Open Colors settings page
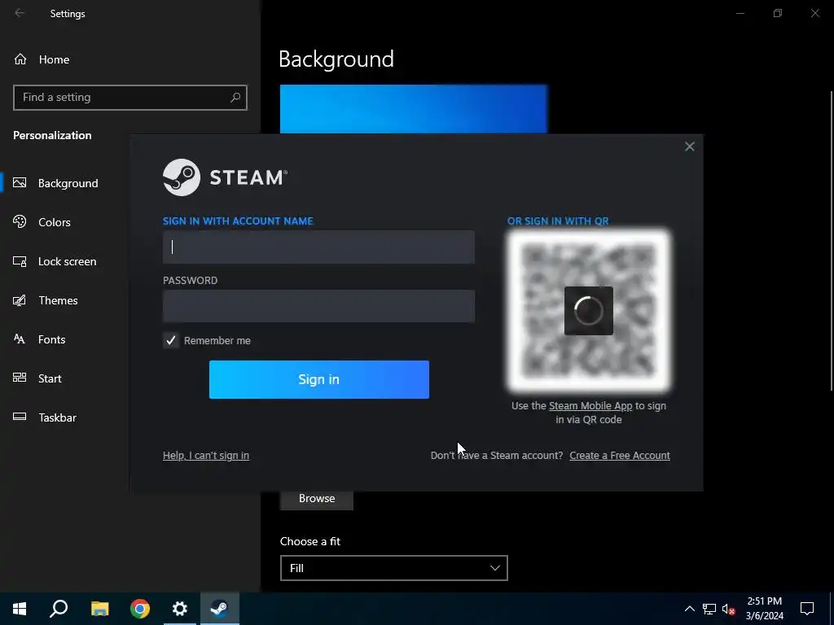 pyautogui.click(x=55, y=222)
